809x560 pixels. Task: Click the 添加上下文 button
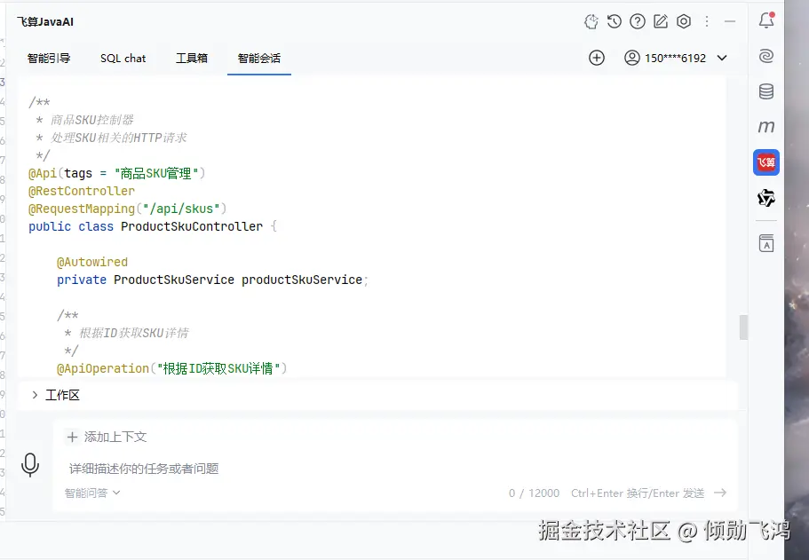click(x=107, y=438)
